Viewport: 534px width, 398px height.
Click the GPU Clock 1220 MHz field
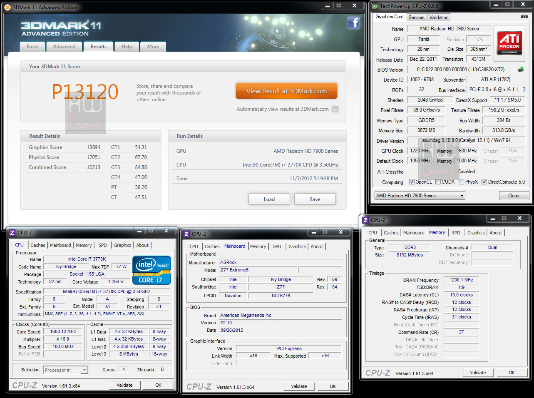pyautogui.click(x=420, y=151)
